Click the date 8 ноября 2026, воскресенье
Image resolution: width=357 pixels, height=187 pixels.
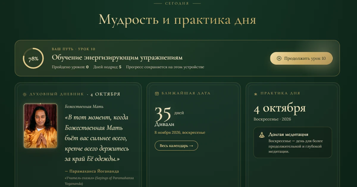coord(180,133)
